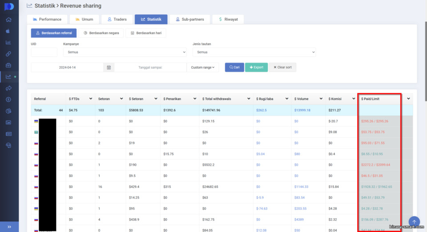
Task: Click the Penarikan cell $15.75
Action: [x=169, y=154]
